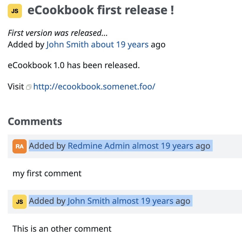The height and width of the screenshot is (237, 242).
Task: Click the JS avatar beside the news title
Action: 15,11
